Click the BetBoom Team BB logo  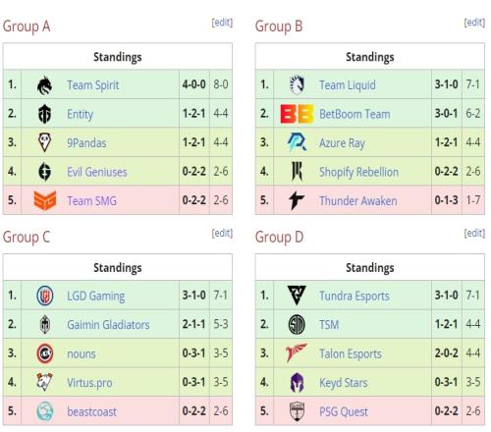(297, 114)
